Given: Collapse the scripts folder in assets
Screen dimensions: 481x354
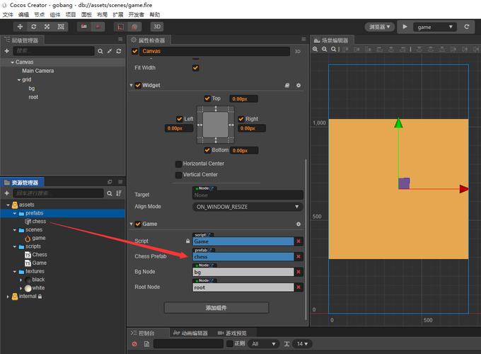Looking at the screenshot, I should coord(14,246).
